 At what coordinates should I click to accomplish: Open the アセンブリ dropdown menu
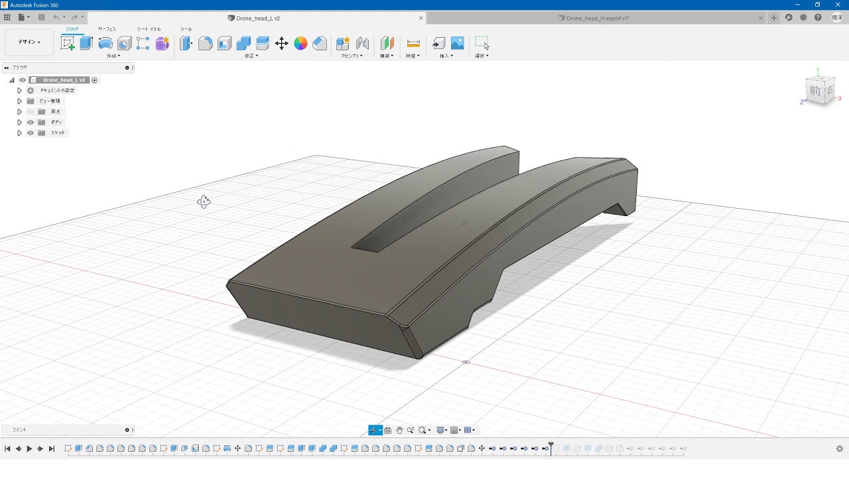352,56
